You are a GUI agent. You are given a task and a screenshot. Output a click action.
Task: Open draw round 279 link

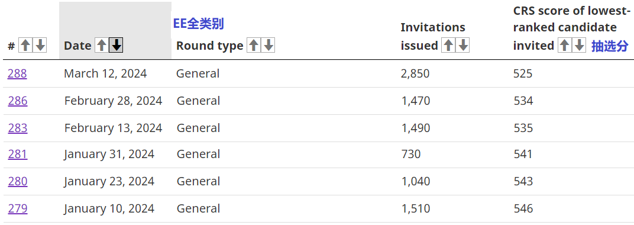click(17, 209)
